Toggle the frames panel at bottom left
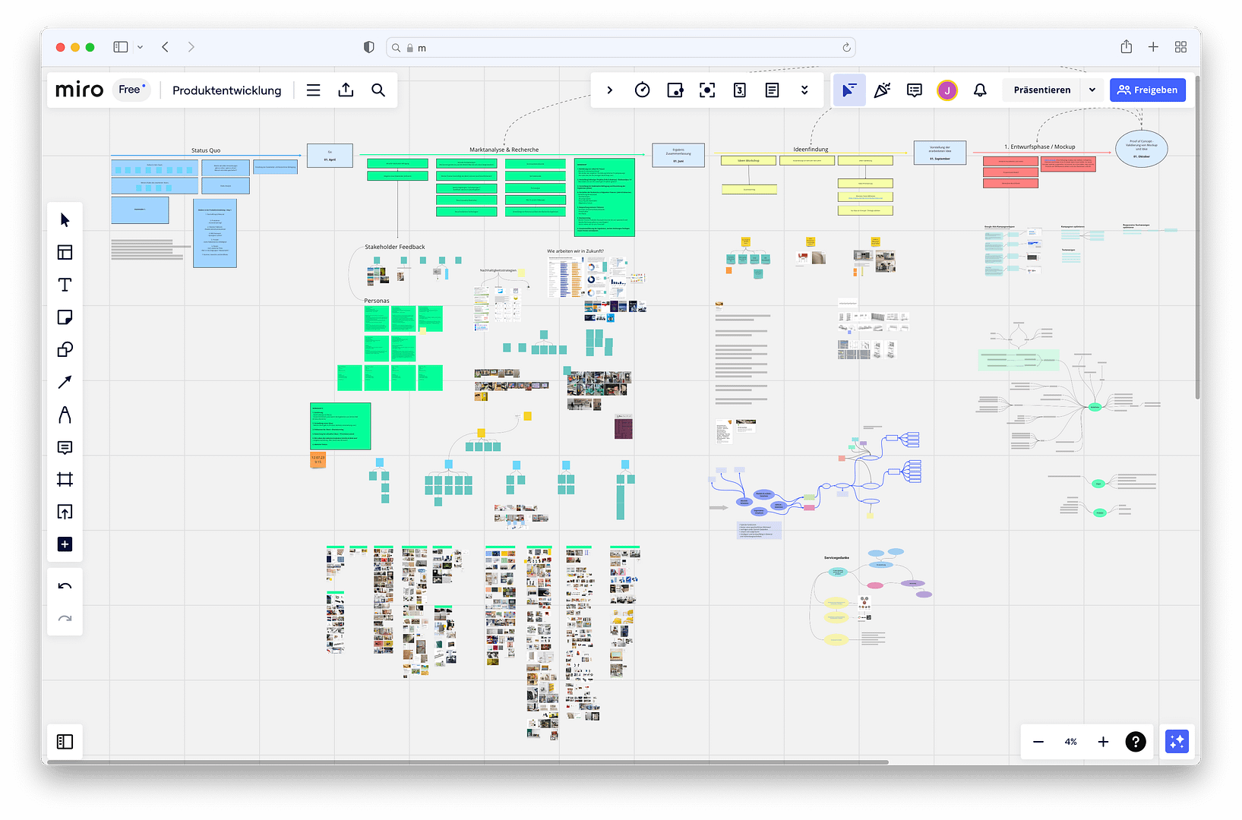Image resolution: width=1242 pixels, height=820 pixels. pos(65,742)
